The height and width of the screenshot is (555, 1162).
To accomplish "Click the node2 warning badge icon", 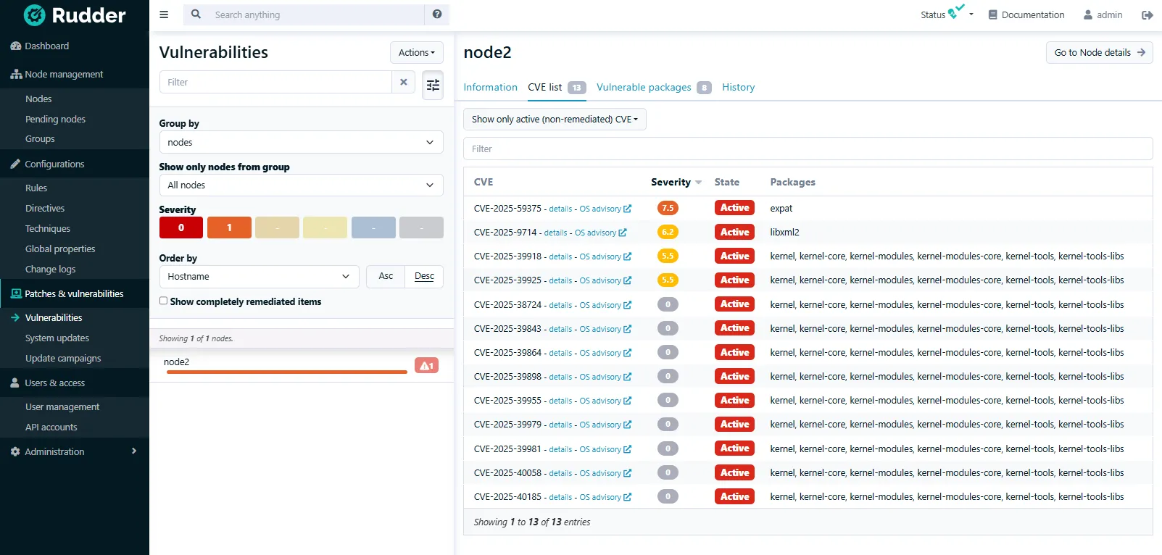I will (426, 366).
